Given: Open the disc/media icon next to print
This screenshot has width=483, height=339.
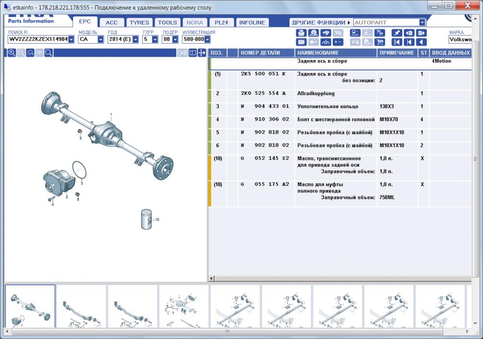Looking at the screenshot, I should (313, 33).
